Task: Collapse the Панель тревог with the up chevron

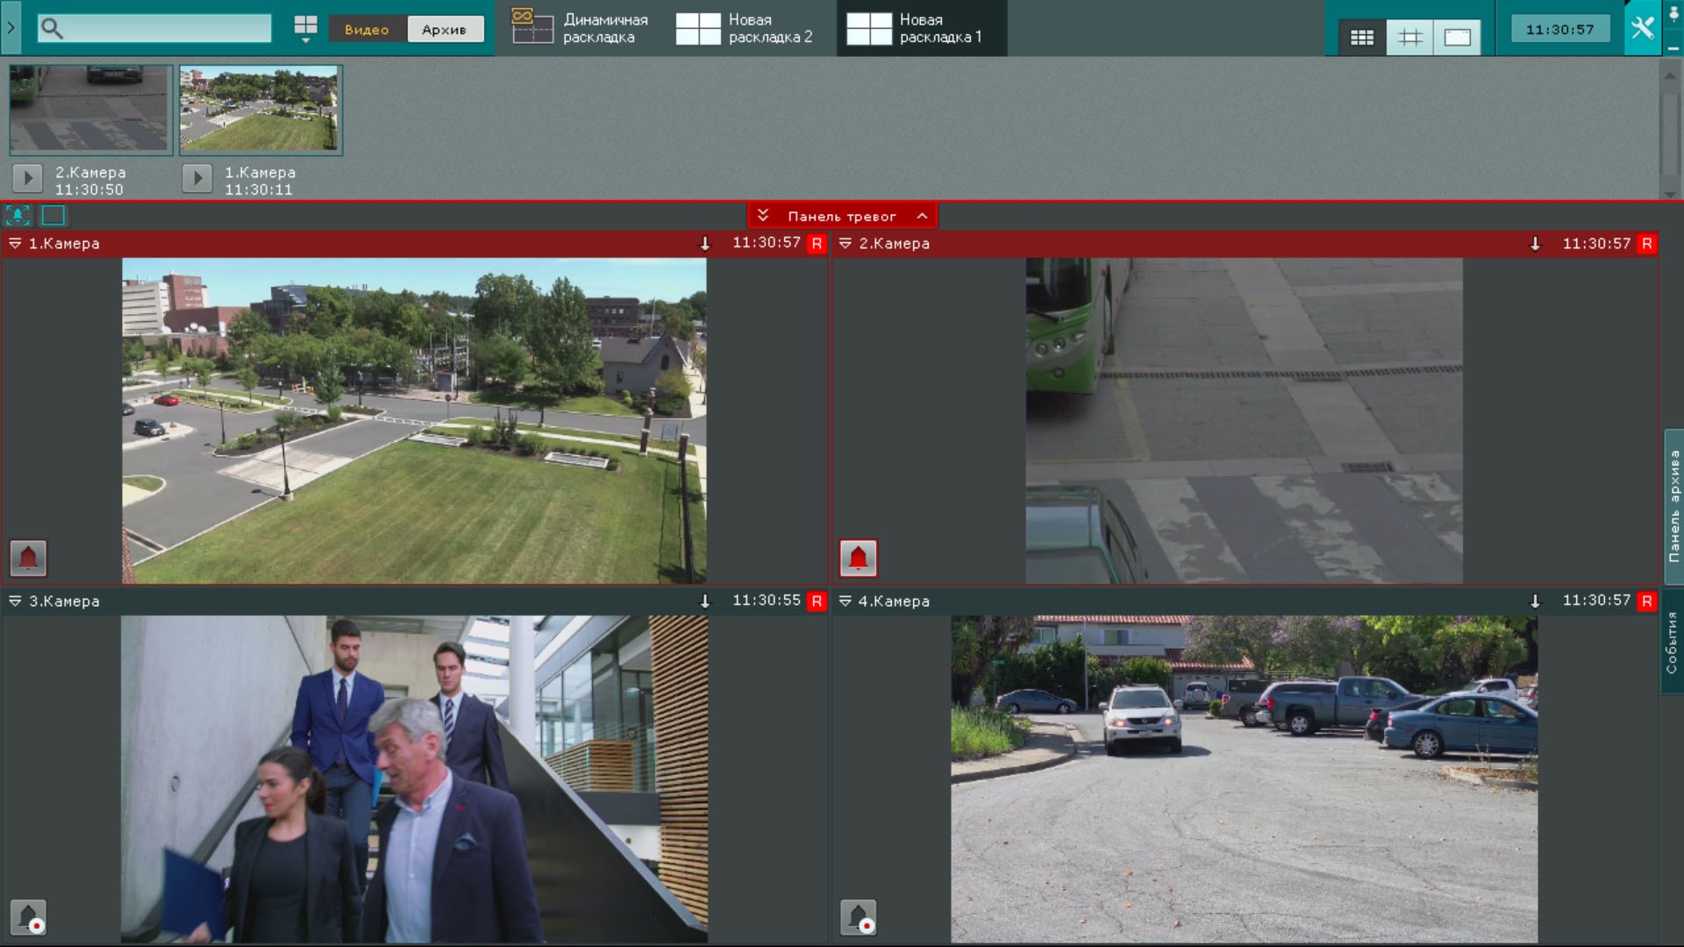Action: [922, 216]
